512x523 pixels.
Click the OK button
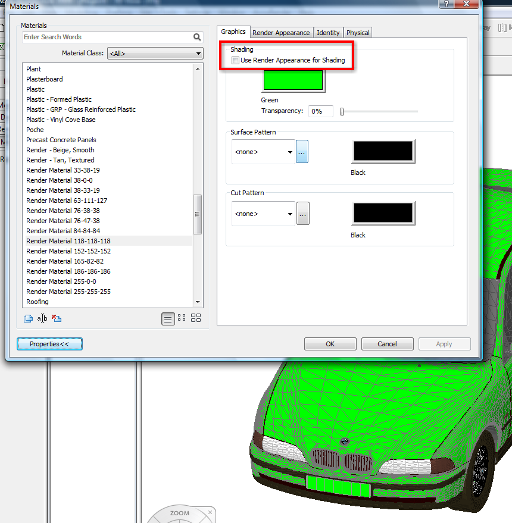[330, 344]
